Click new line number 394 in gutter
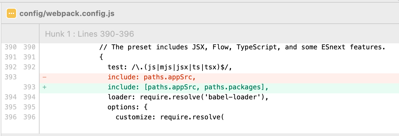Screen dimensions: 399x136 pyautogui.click(x=29, y=97)
